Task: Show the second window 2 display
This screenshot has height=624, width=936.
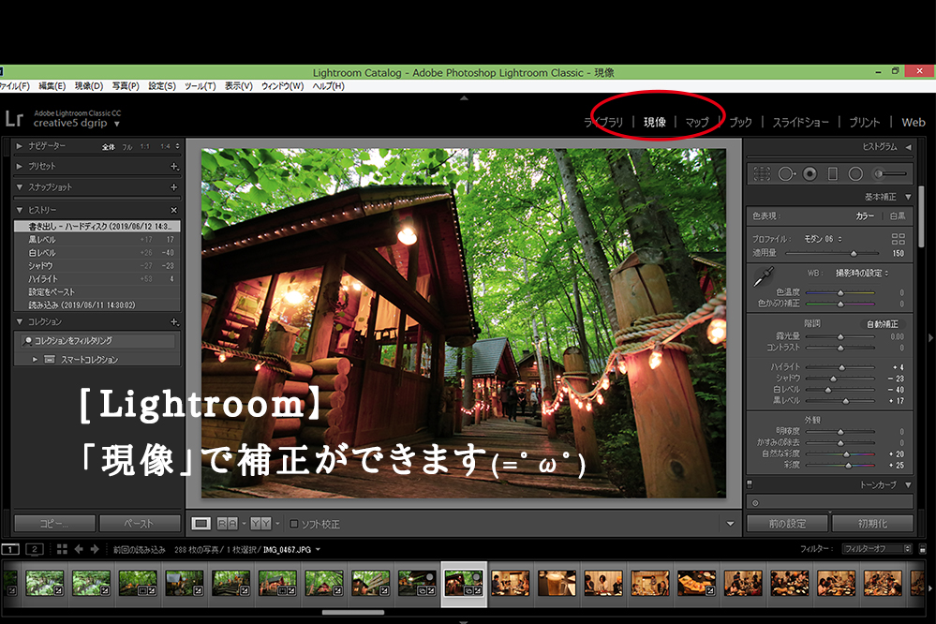Action: pos(35,549)
